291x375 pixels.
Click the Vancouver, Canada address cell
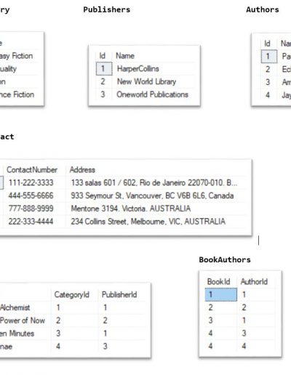pyautogui.click(x=152, y=195)
